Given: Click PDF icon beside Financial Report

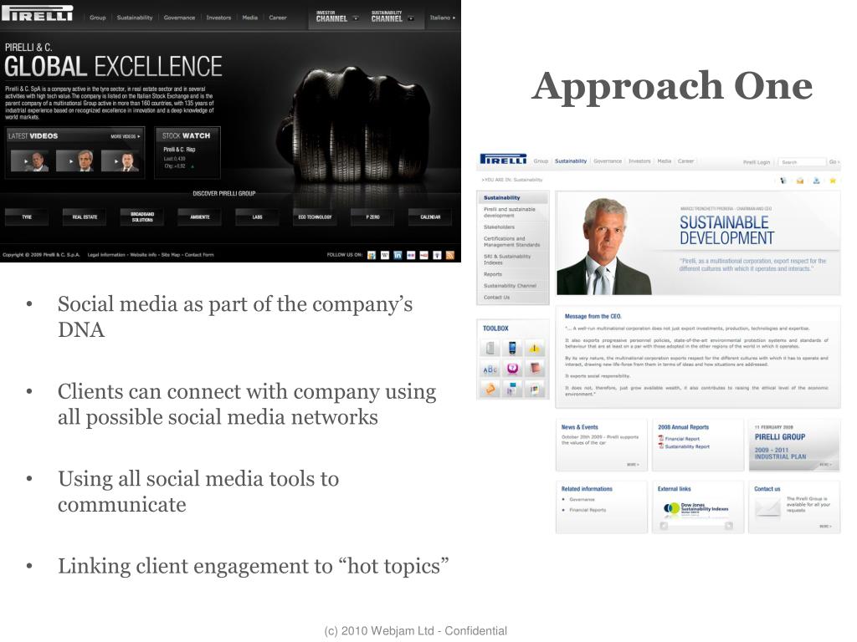Looking at the screenshot, I should [661, 438].
